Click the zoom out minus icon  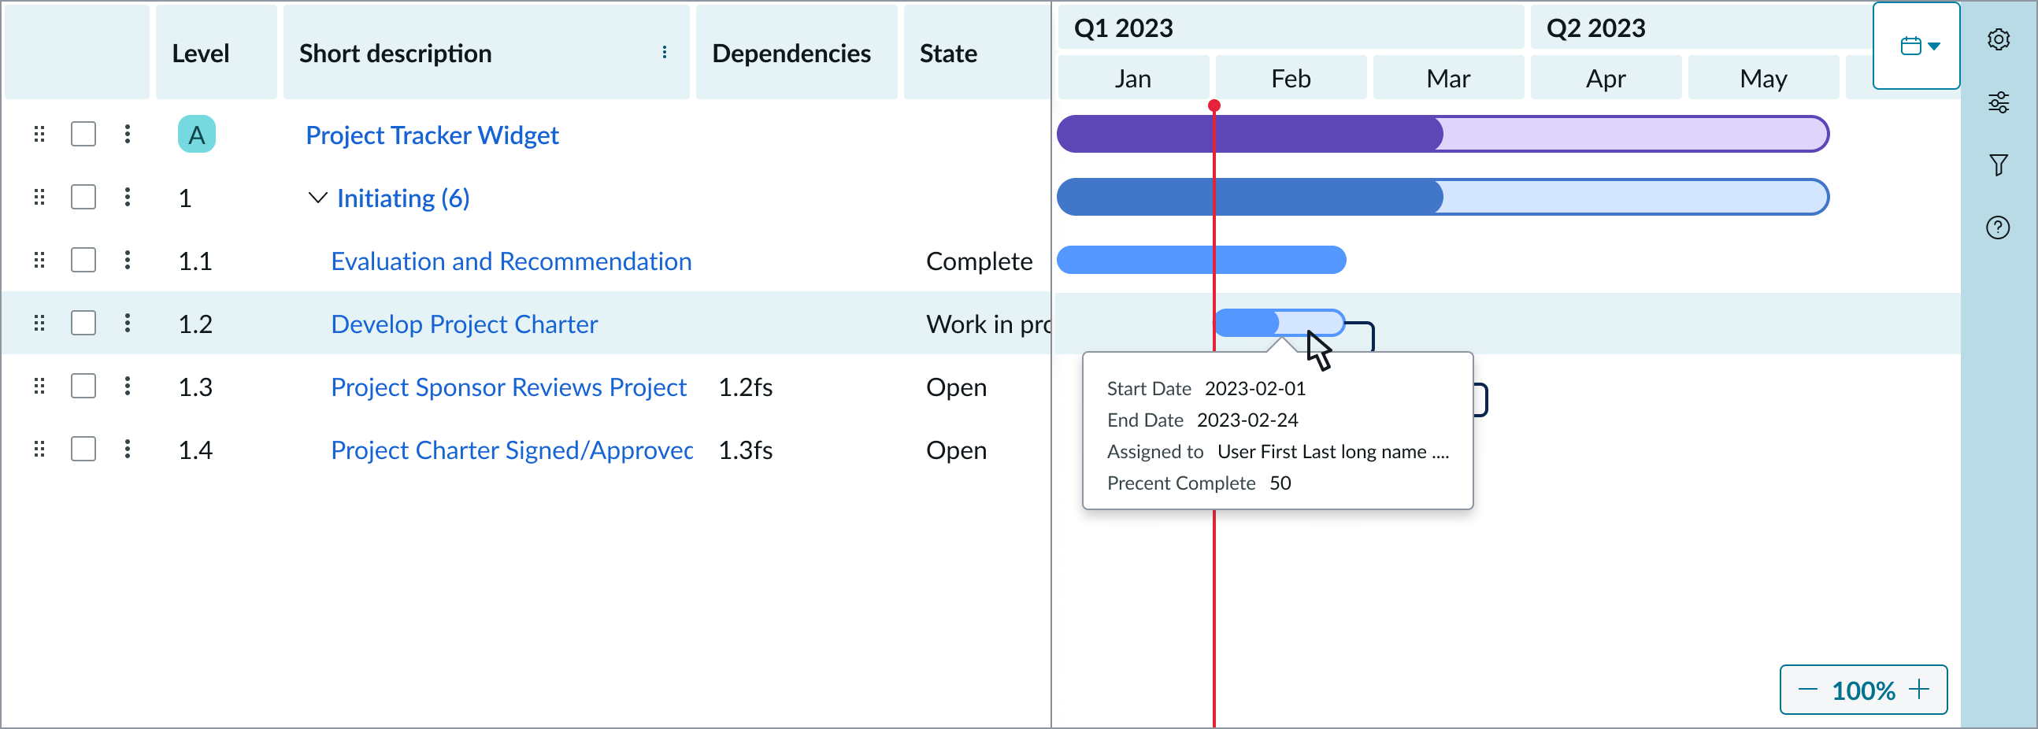coord(1808,690)
